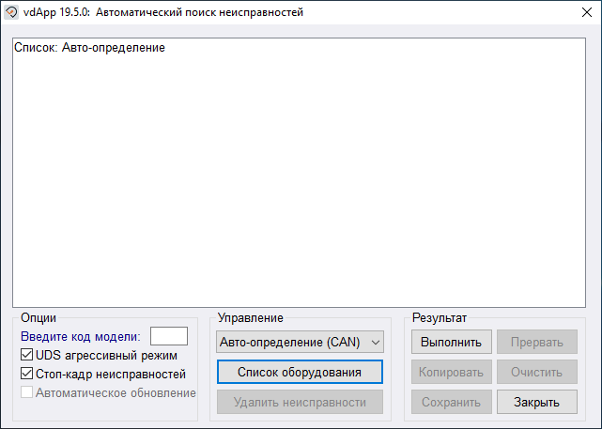The height and width of the screenshot is (429, 602).
Task: Click the vdApp icon in the title bar
Action: point(12,13)
